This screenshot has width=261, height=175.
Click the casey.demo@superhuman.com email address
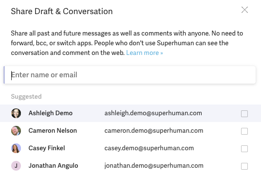click(x=149, y=148)
